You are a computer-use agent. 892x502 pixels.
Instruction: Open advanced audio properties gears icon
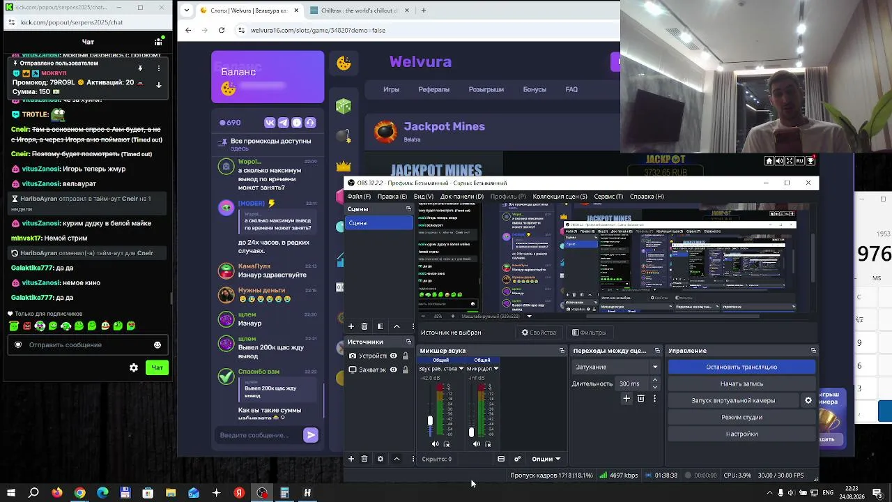[x=517, y=459]
